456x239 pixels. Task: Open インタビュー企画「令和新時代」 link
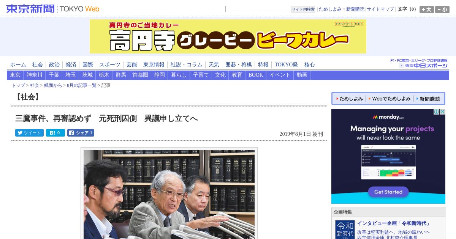tap(393, 223)
